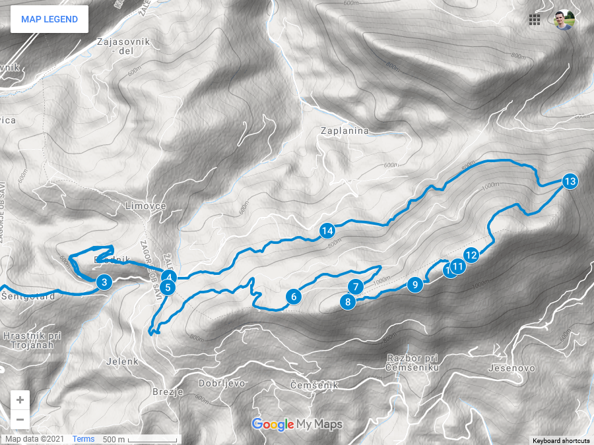Click the Zaplanina place label
This screenshot has width=594, height=445.
[x=345, y=131]
